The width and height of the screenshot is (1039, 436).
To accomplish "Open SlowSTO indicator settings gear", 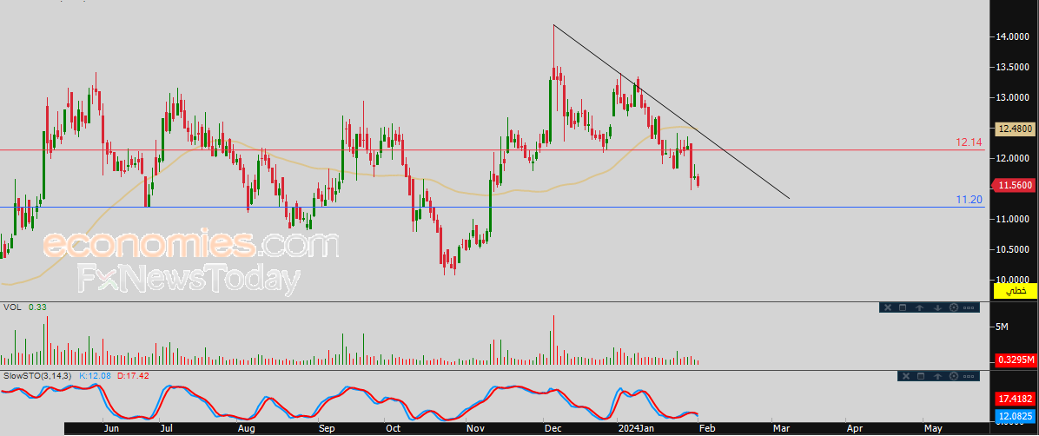I will tap(954, 376).
